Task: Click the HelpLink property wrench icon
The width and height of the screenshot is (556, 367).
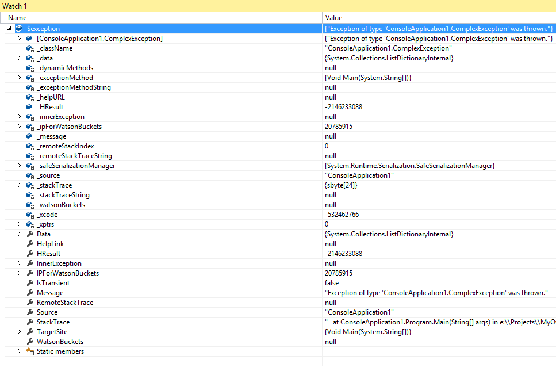Action: pos(30,244)
